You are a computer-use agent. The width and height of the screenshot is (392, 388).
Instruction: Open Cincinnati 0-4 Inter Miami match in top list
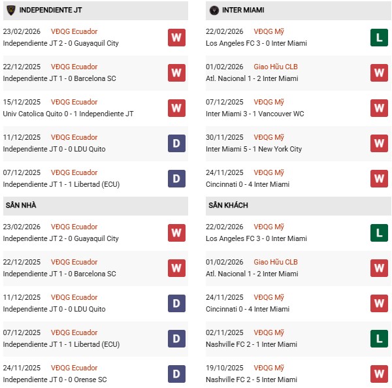[x=249, y=184]
